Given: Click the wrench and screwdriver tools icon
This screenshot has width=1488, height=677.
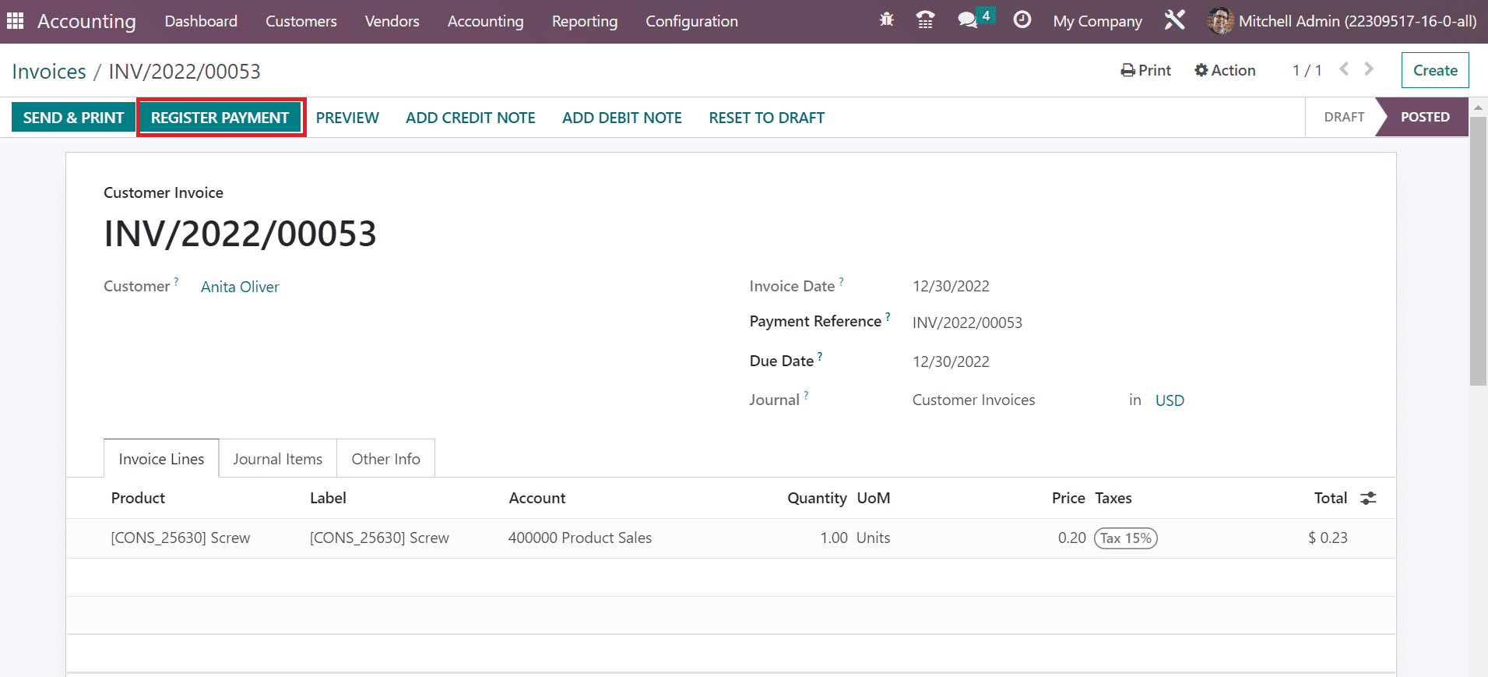Looking at the screenshot, I should click(x=1175, y=20).
